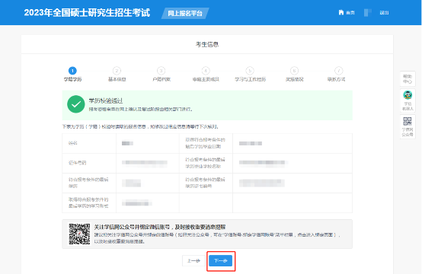Viewport: 422px width, 274px height.
Task: Select step 5 学习与工作经历
Action: 250,75
